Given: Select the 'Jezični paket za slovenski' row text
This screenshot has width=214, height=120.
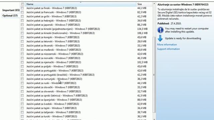Looking at the screenshot, I should tap(53, 91).
